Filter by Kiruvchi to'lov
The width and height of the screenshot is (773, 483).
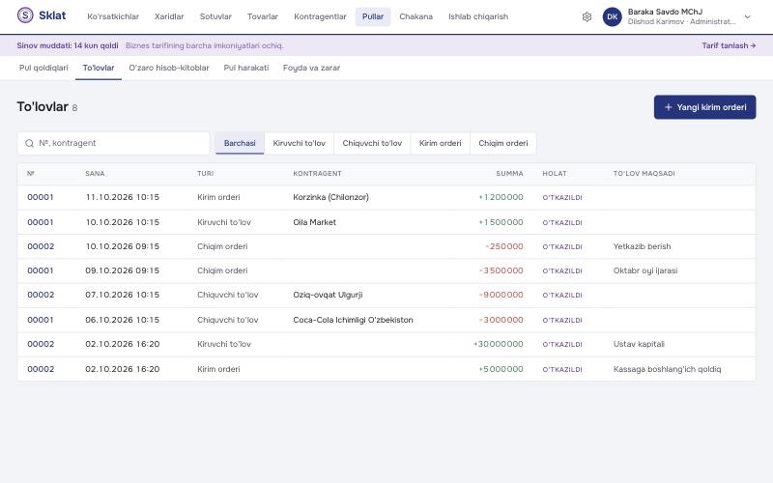pyautogui.click(x=299, y=143)
